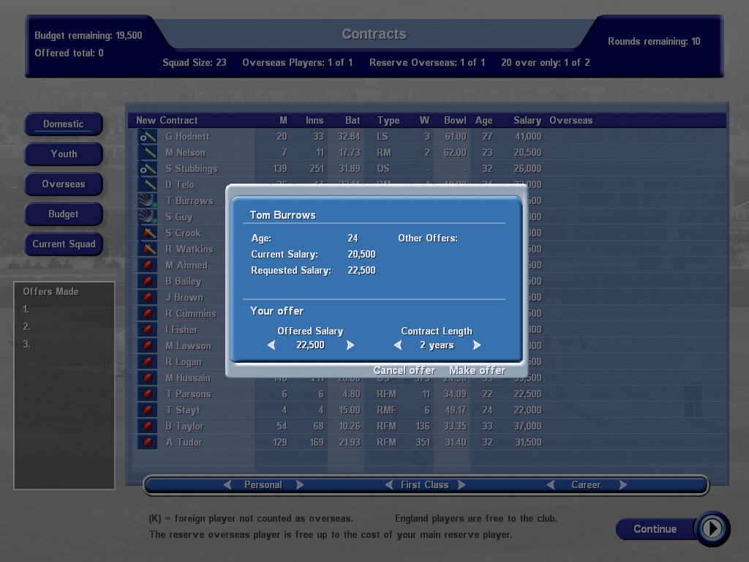The image size is (749, 562).
Task: Click the ball icon beside M Ahmed
Action: (x=148, y=265)
